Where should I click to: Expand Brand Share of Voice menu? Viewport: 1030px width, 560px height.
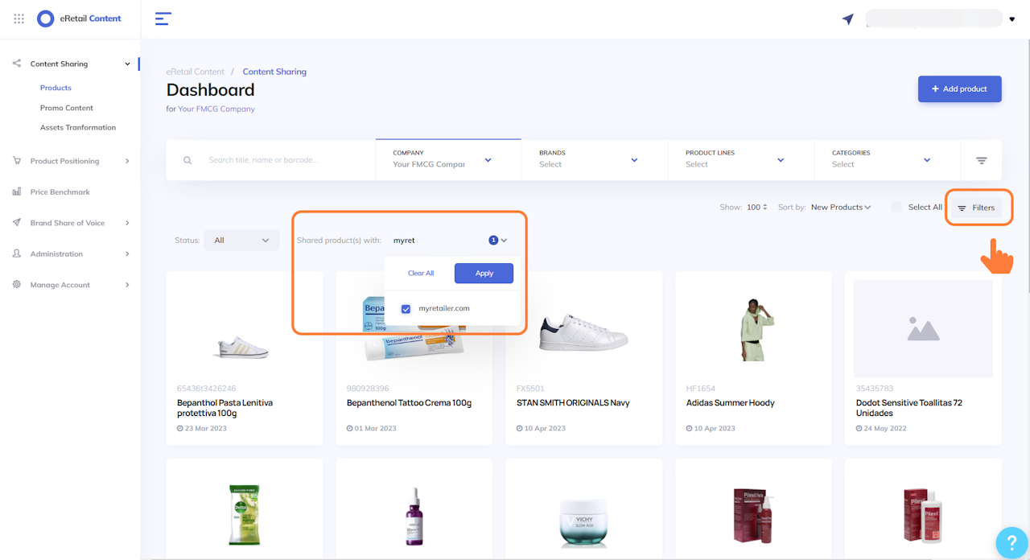(127, 223)
